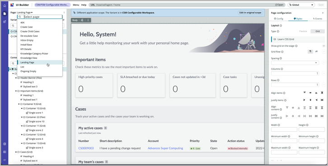Open the Body layout icon on stage toolbar
328x166 pixels.
[x=82, y=20]
